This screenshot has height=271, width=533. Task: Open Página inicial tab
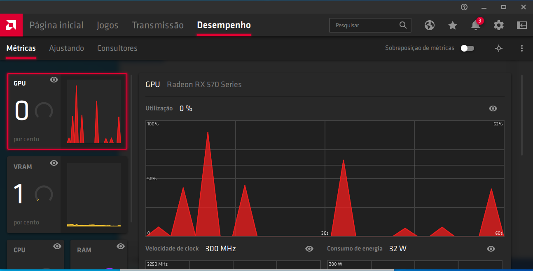coord(56,25)
